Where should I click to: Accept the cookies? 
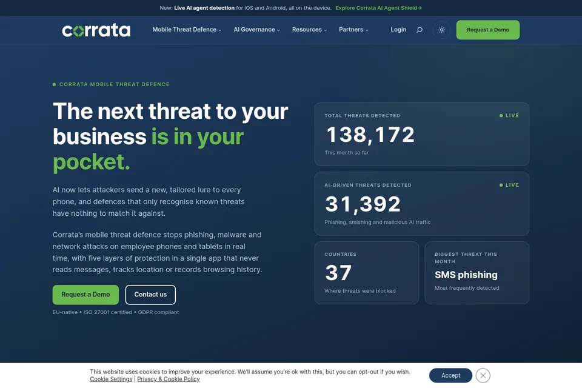point(450,375)
